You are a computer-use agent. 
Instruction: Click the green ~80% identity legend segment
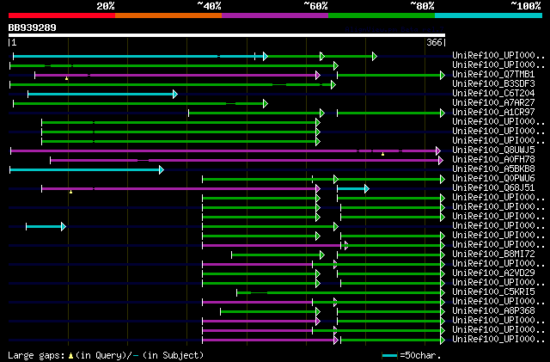click(x=382, y=15)
